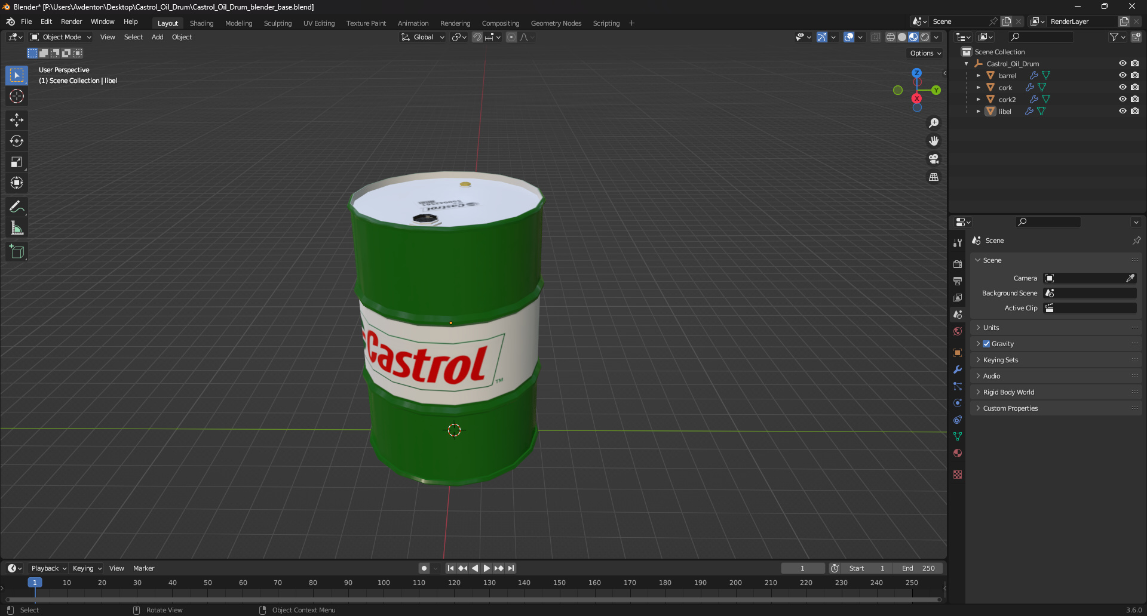Disable barrel object in renders
The width and height of the screenshot is (1147, 616).
point(1135,75)
